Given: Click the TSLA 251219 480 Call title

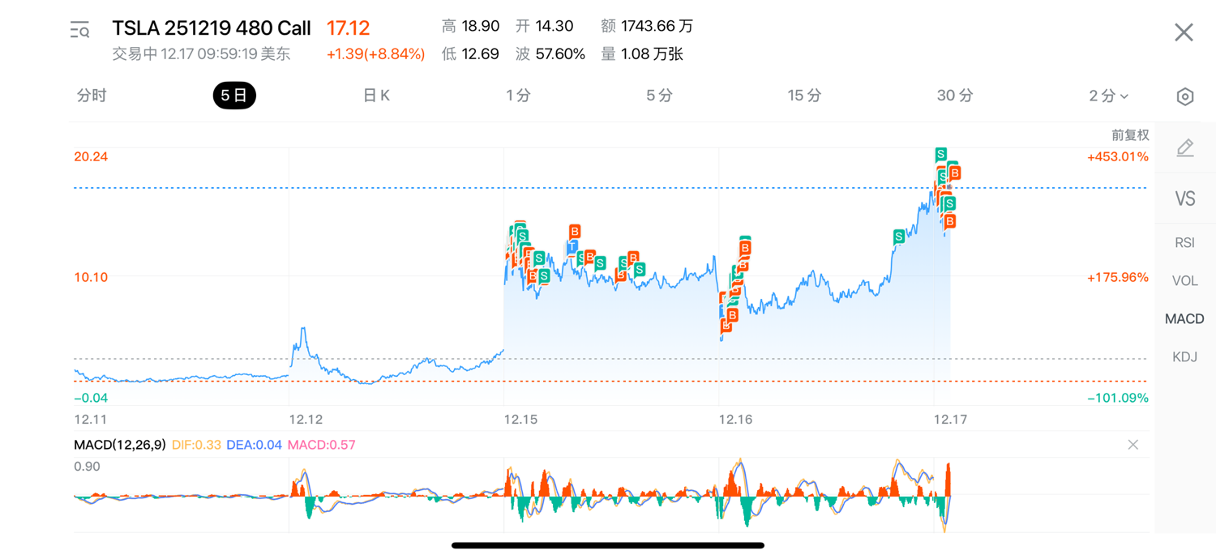Looking at the screenshot, I should point(212,28).
